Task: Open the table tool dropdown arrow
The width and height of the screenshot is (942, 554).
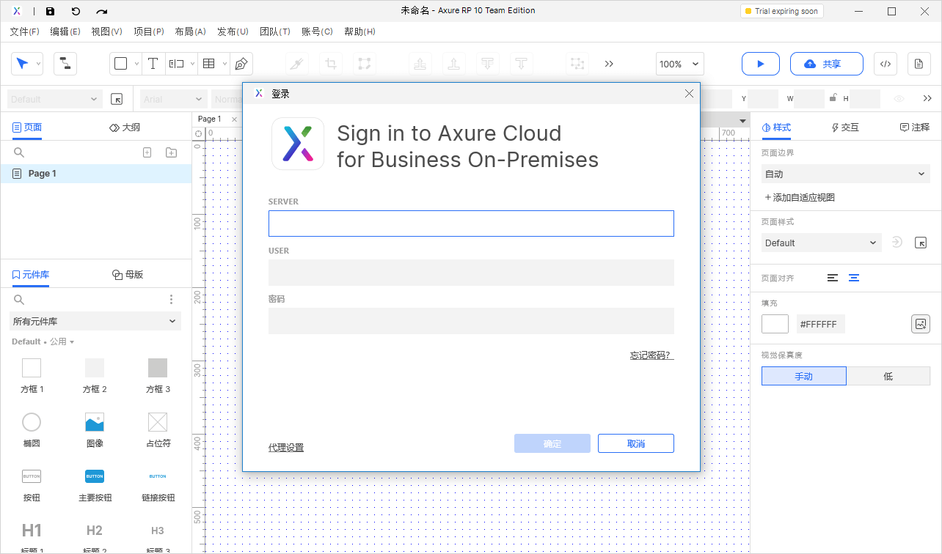Action: 224,64
